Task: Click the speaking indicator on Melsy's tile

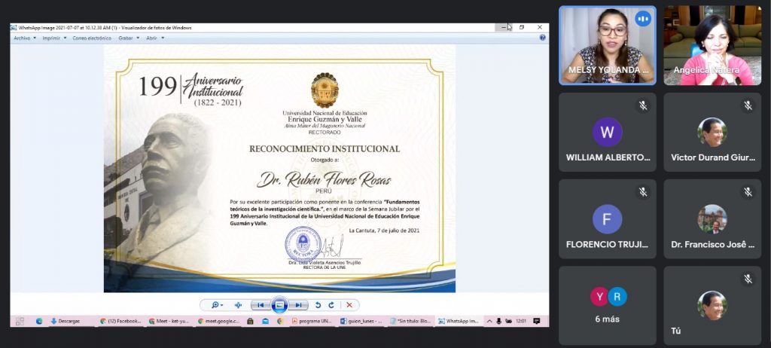Action: 642,19
